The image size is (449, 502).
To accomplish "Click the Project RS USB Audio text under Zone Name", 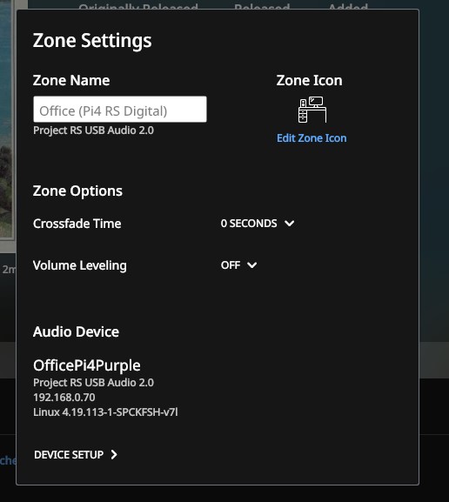I will (93, 131).
